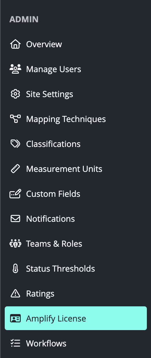This screenshot has height=358, width=151.
Task: Click the house icon beside Overview
Action: pos(15,44)
